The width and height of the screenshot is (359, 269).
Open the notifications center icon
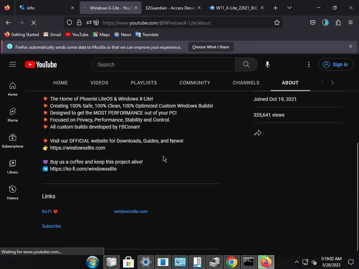(351, 262)
